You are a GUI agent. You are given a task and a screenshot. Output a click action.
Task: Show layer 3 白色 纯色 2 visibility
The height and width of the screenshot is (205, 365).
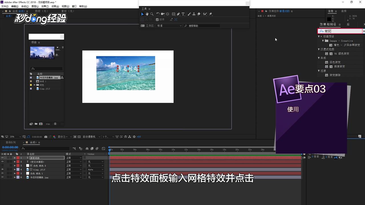coord(2,165)
